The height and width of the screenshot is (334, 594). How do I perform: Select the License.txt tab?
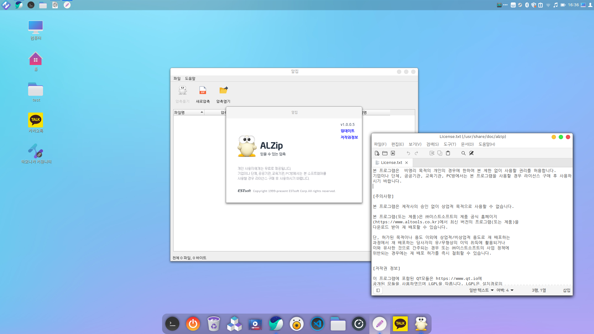pyautogui.click(x=392, y=163)
